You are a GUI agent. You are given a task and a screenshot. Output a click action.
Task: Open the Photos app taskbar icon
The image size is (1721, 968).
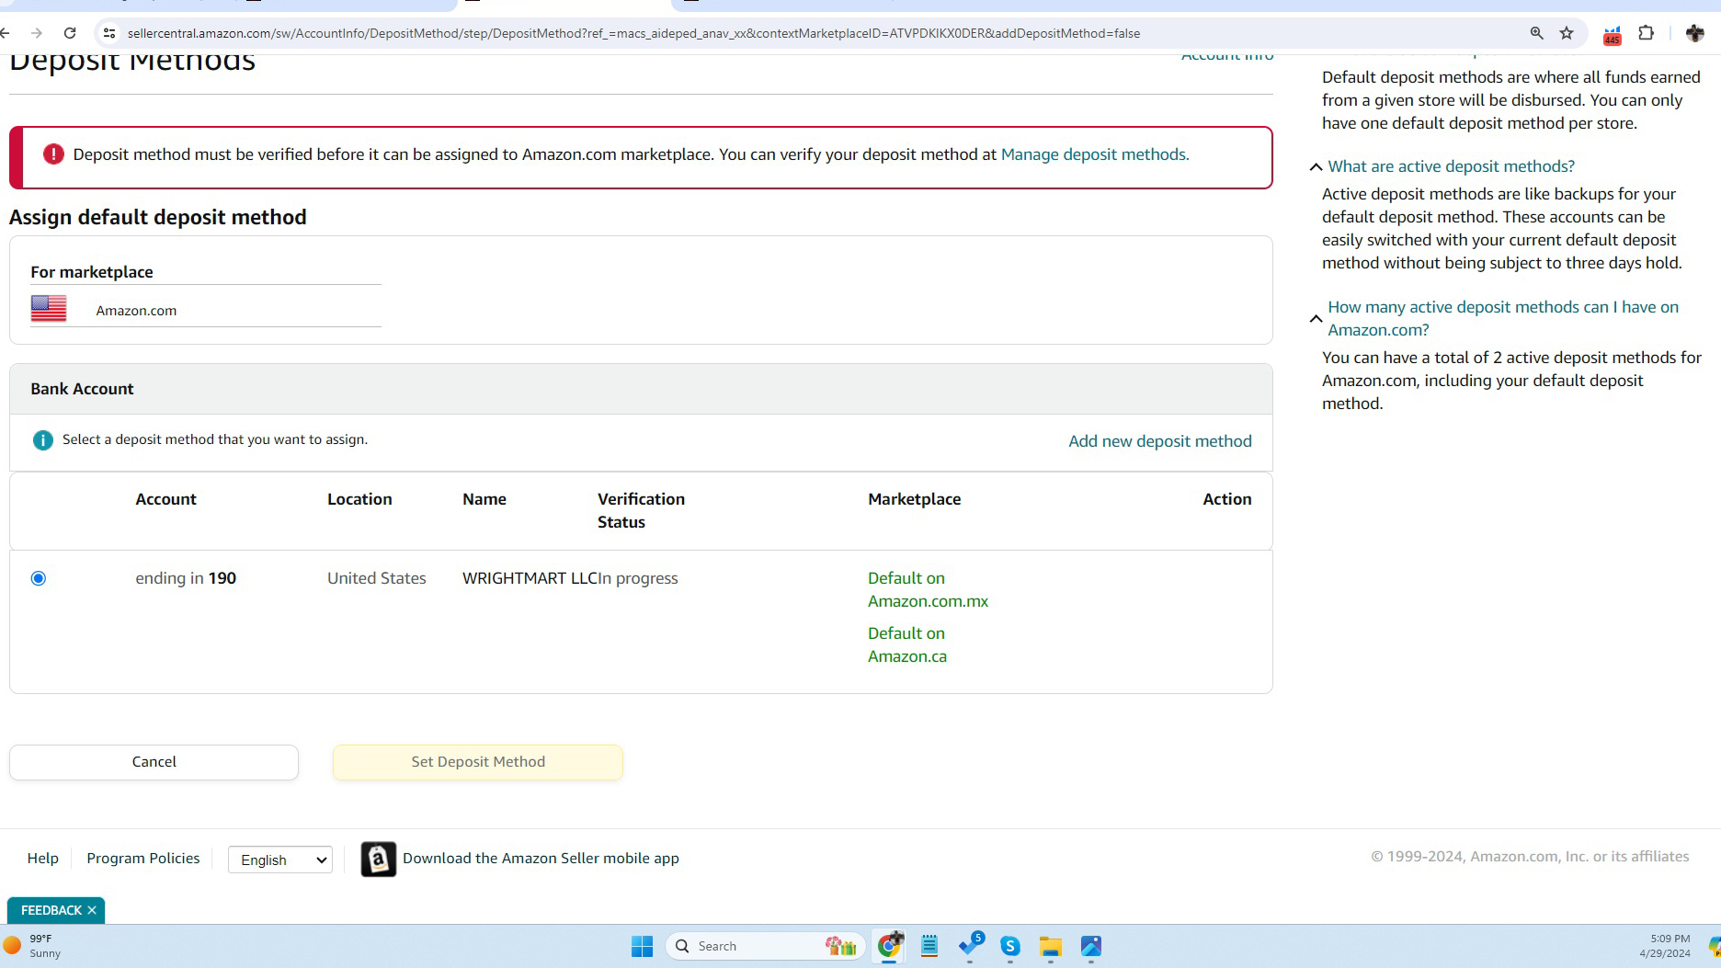pos(1091,946)
